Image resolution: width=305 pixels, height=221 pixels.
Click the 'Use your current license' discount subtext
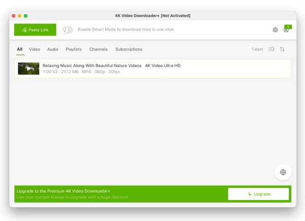pyautogui.click(x=72, y=197)
